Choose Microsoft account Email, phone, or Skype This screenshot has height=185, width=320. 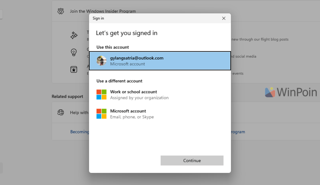coord(160,114)
